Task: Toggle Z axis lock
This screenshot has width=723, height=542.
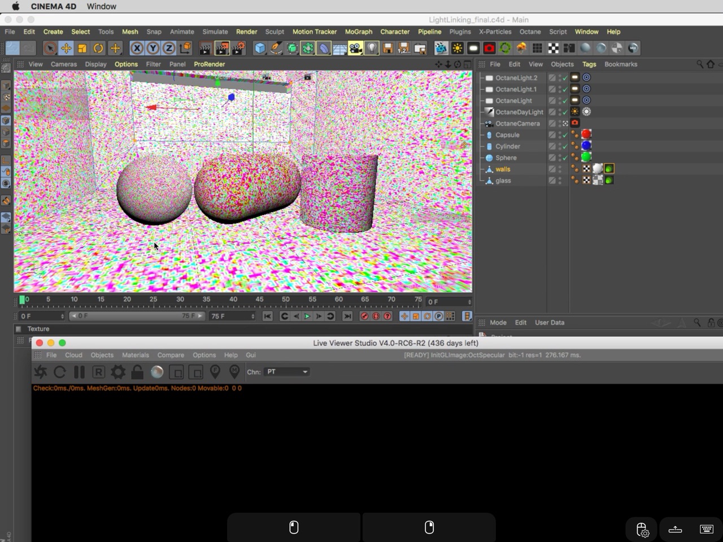Action: tap(169, 49)
